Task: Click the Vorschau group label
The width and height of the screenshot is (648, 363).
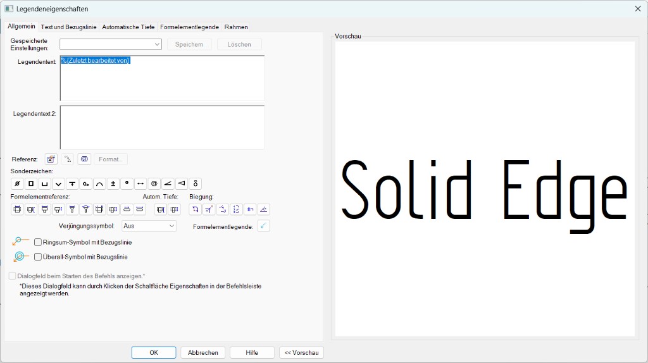Action: 348,36
